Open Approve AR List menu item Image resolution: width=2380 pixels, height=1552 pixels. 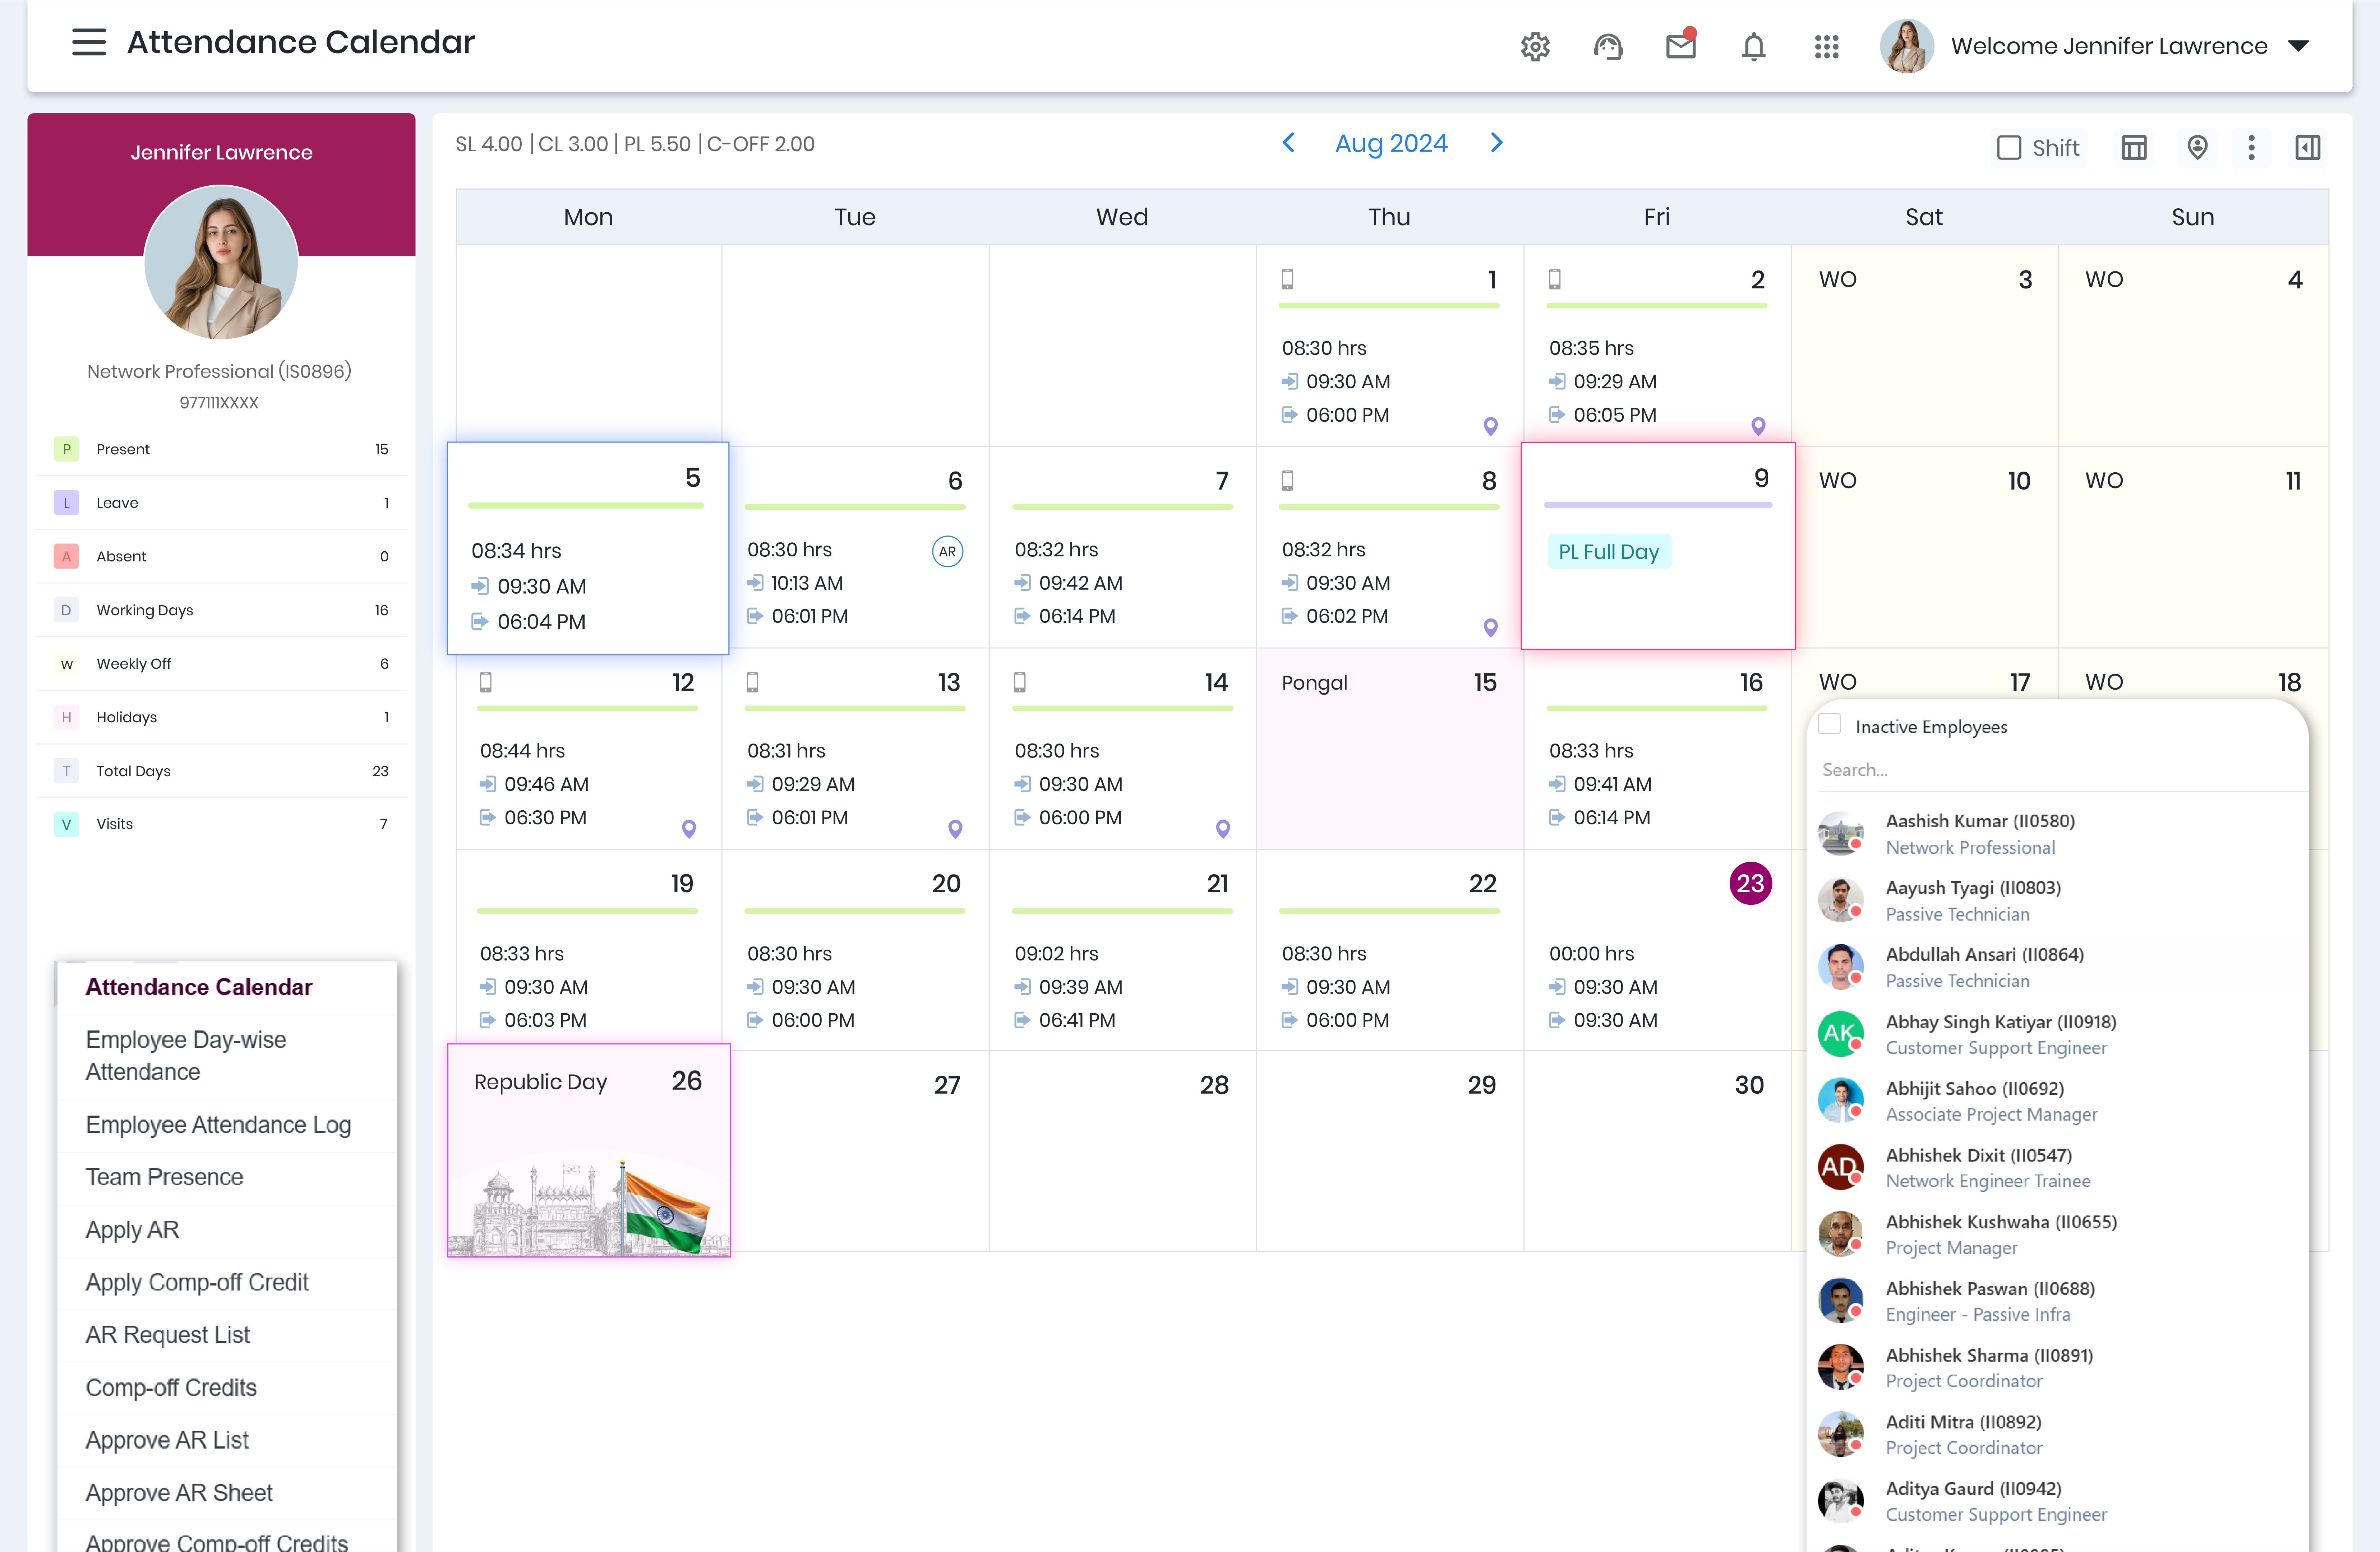tap(227, 1440)
